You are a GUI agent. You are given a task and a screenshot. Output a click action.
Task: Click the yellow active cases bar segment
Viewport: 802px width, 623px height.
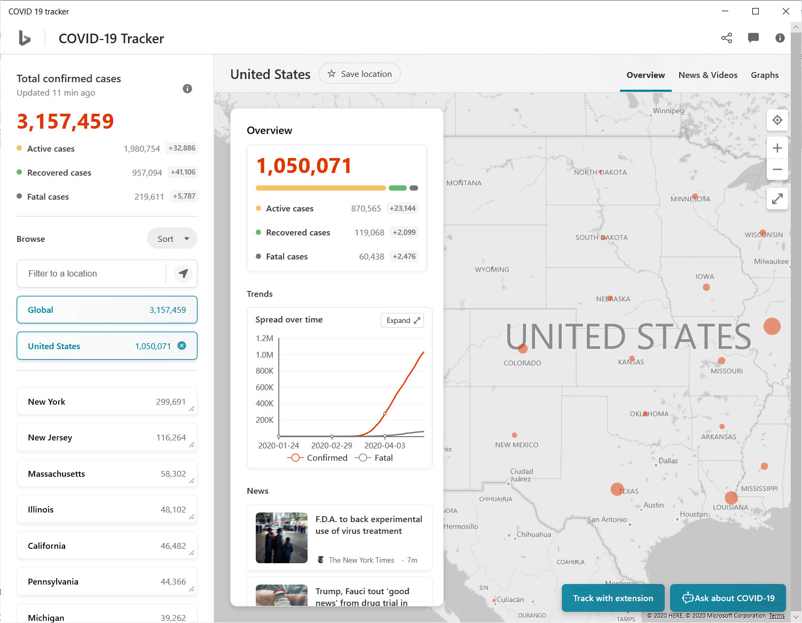click(321, 188)
